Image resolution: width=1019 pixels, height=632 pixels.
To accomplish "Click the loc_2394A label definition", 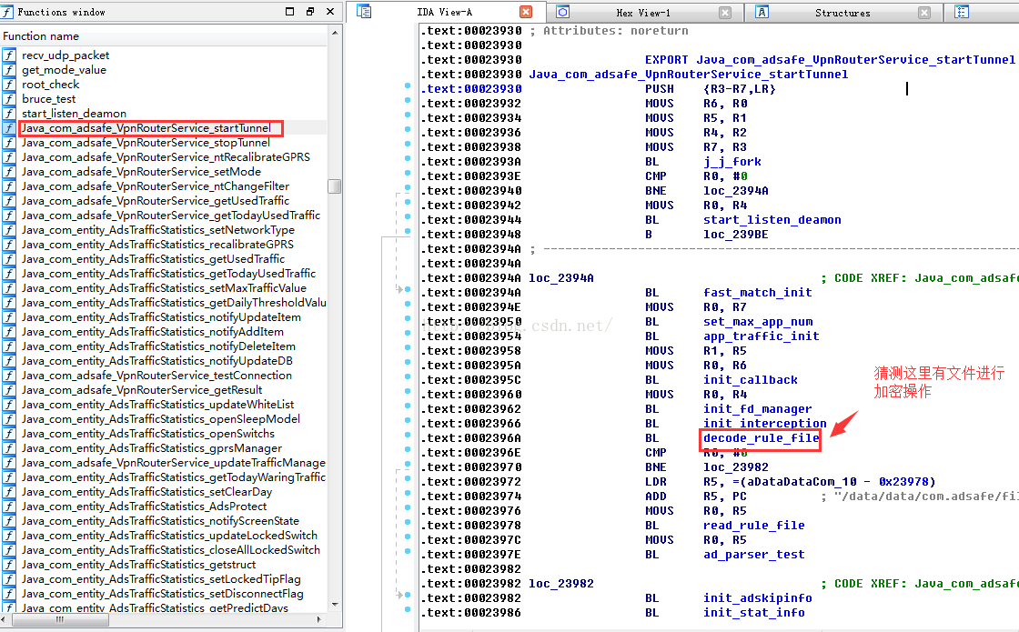I will (x=561, y=278).
